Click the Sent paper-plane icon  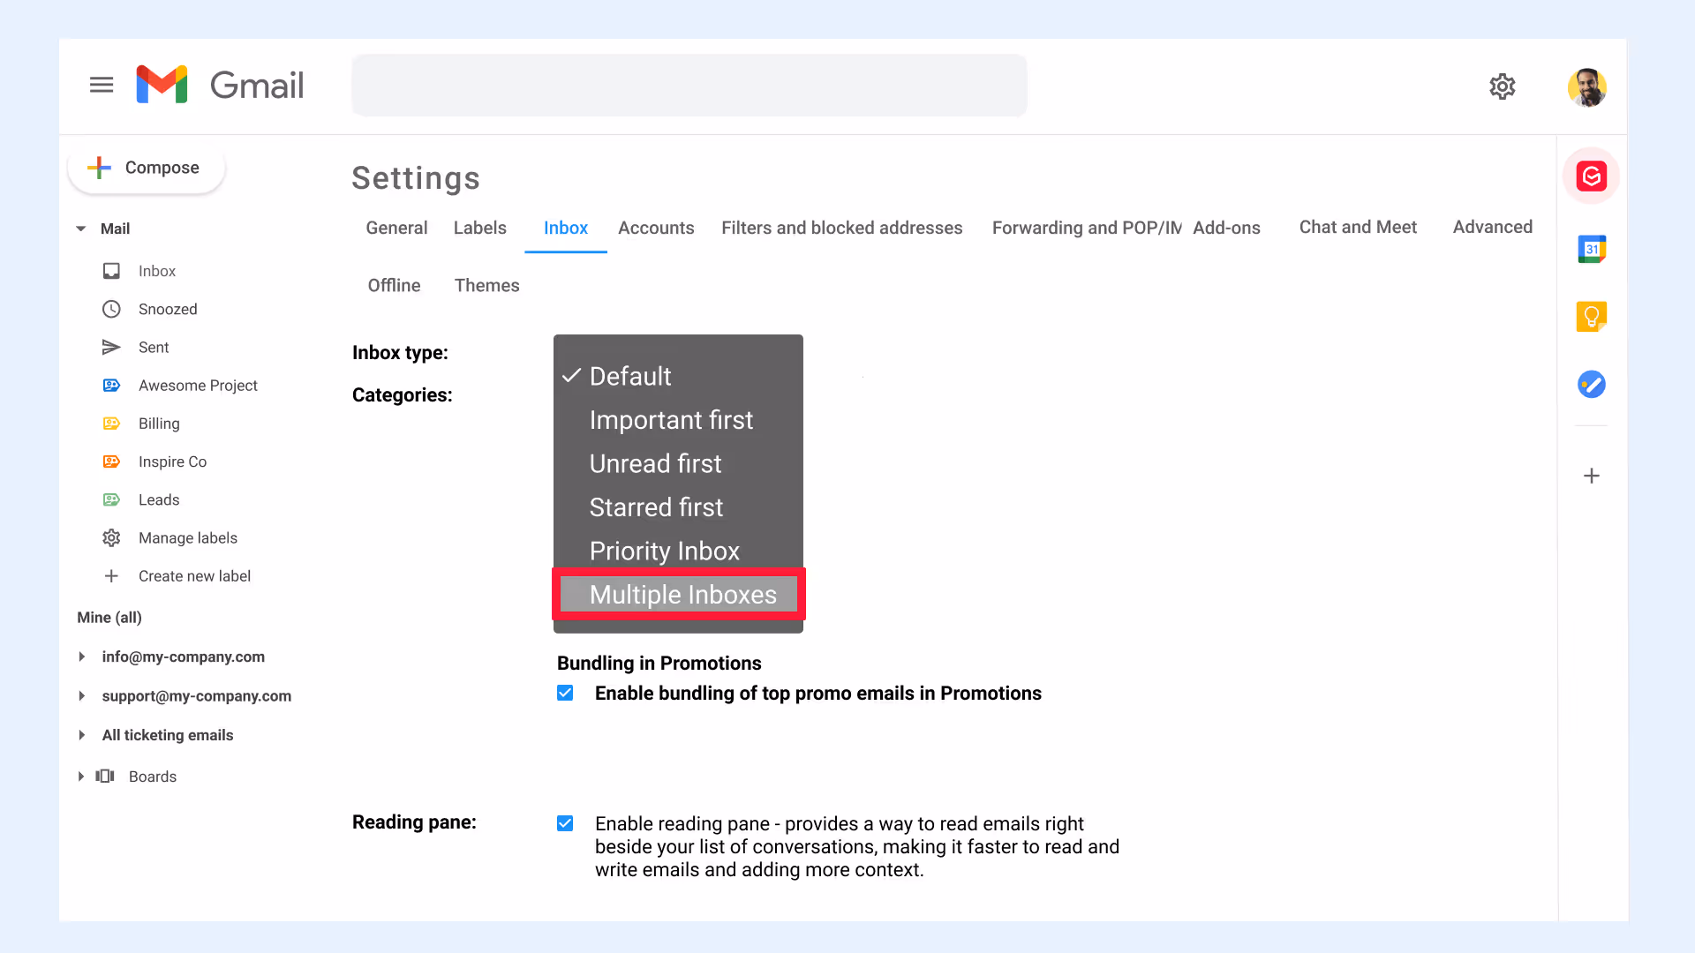111,347
